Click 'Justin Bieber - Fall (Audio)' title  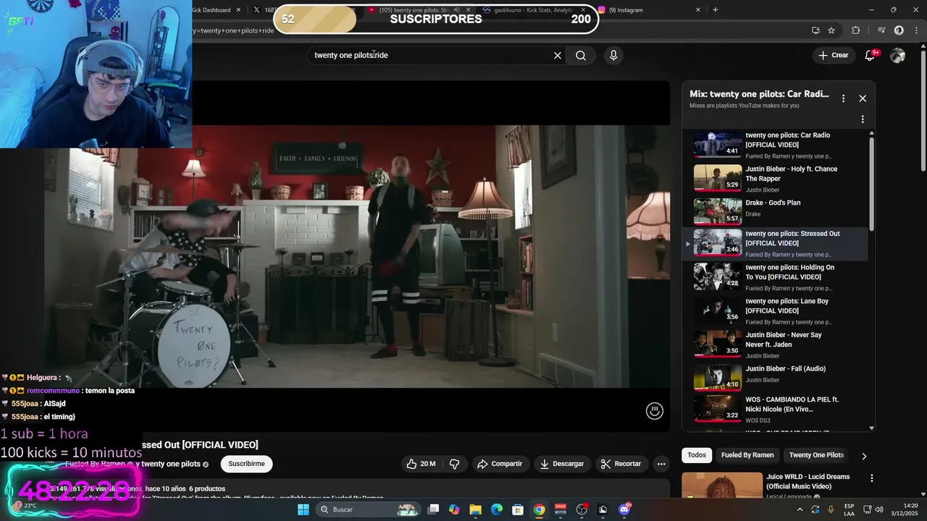click(786, 369)
